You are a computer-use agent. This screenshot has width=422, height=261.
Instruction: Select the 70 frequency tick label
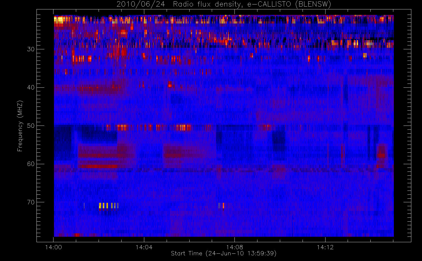coord(31,202)
